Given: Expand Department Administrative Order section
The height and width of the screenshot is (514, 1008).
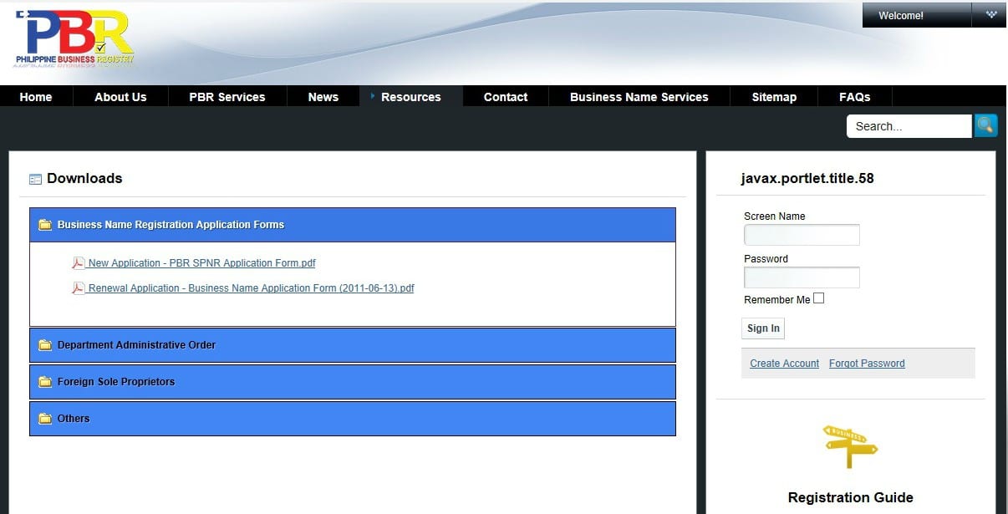Looking at the screenshot, I should 353,345.
